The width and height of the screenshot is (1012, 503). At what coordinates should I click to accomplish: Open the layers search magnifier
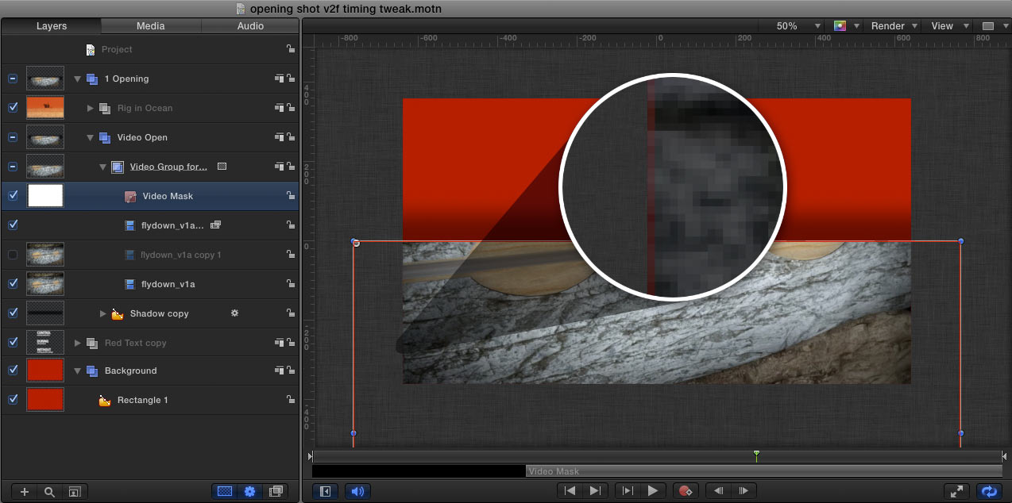(49, 492)
